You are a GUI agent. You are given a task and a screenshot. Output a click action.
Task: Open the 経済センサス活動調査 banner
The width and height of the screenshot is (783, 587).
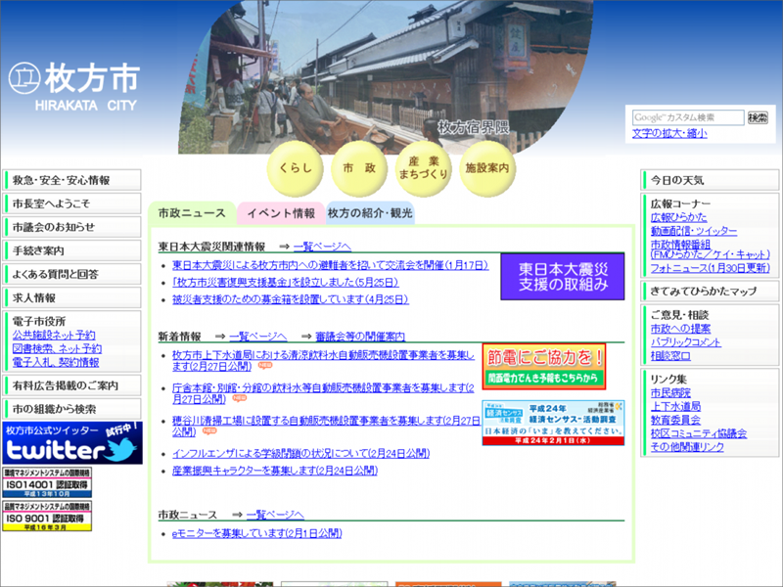(x=552, y=423)
